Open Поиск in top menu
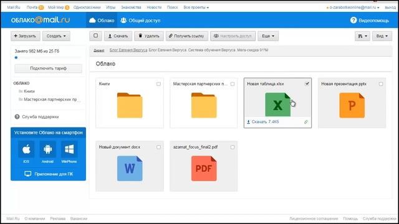 pos(172,7)
